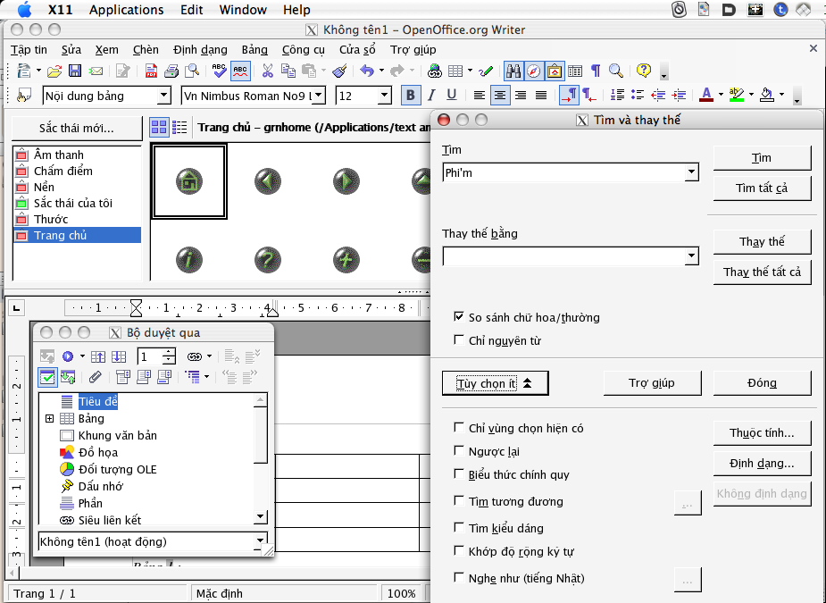Switch Gallery to detailed list view
Viewport: 826px width, 603px height.
click(x=179, y=128)
